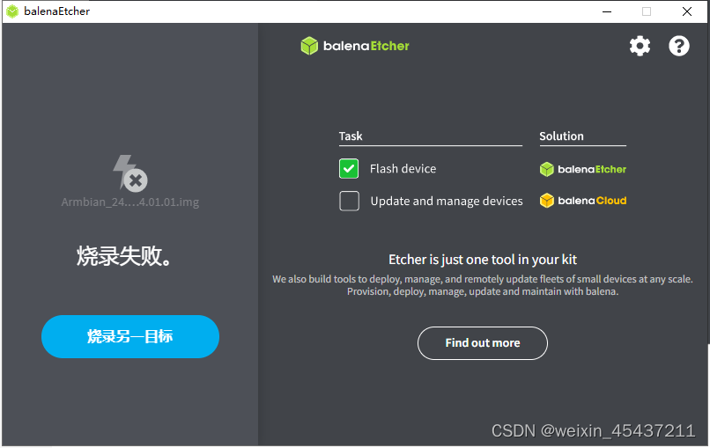This screenshot has height=448, width=710.
Task: Click the Solution column header
Action: pos(561,136)
